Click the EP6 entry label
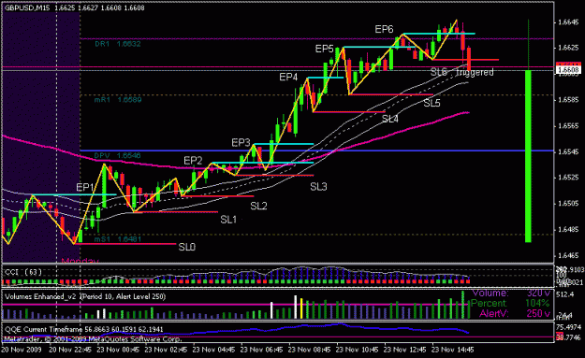 click(384, 29)
